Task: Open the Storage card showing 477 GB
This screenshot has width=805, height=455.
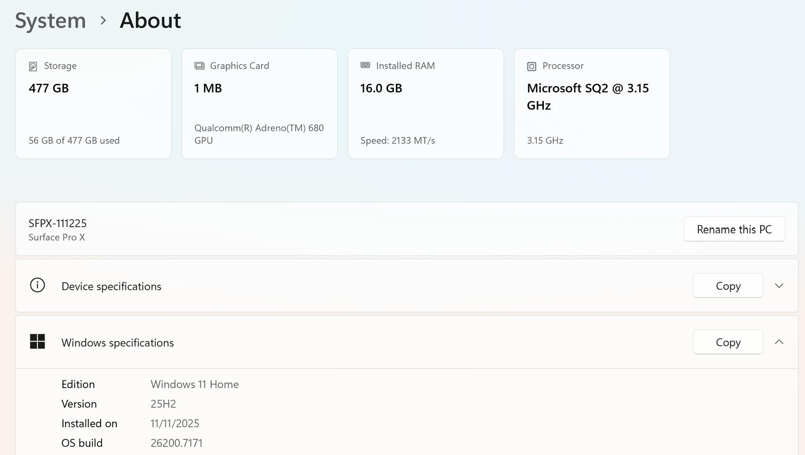Action: click(x=94, y=104)
